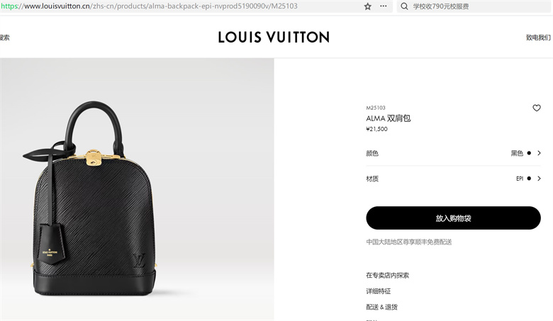Expand the 材质 material options chevron
Screen dimensions: 553x321
point(539,179)
